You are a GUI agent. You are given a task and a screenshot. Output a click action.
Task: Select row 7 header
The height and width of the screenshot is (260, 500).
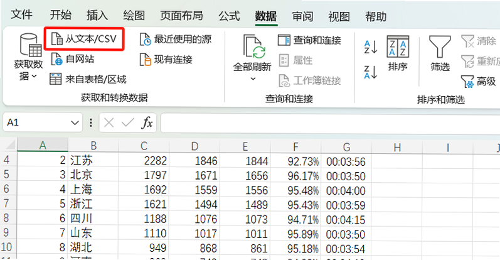click(x=7, y=203)
